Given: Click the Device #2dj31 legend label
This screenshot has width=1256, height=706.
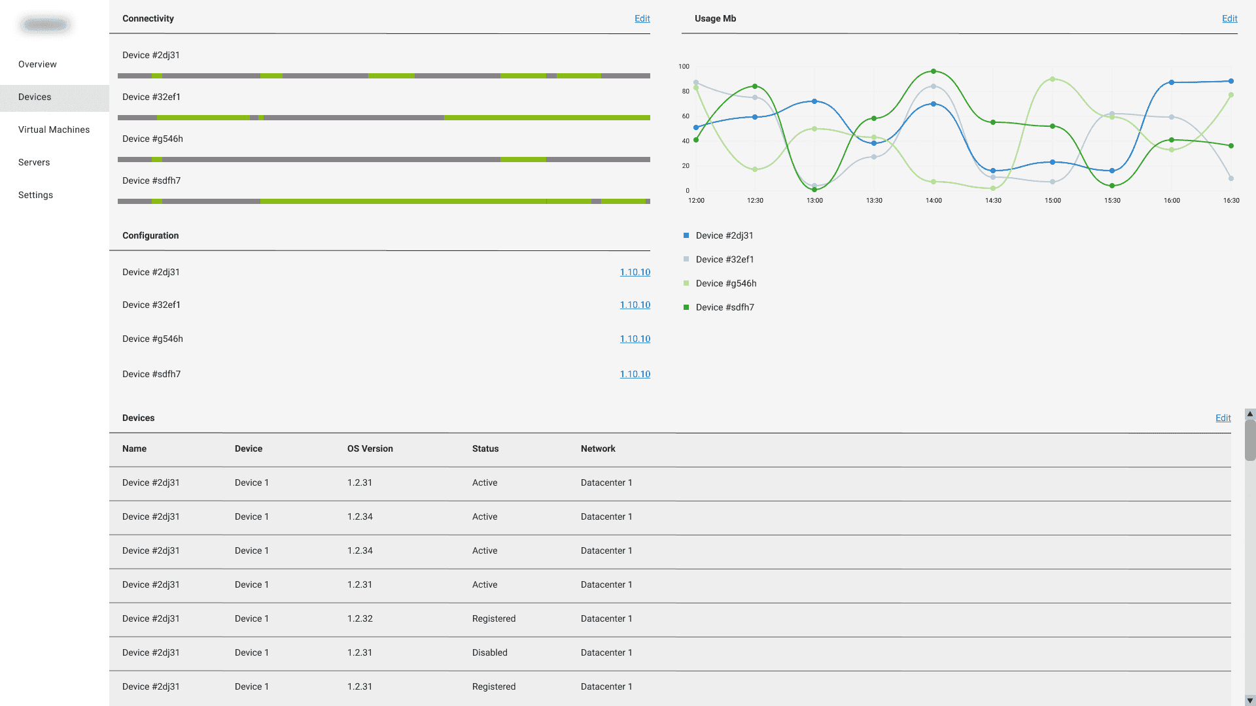Looking at the screenshot, I should click(x=724, y=235).
